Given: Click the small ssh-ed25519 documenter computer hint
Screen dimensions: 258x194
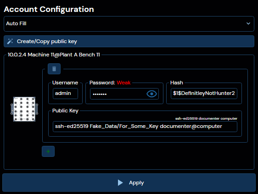Looking at the screenshot, I should 206,118.
